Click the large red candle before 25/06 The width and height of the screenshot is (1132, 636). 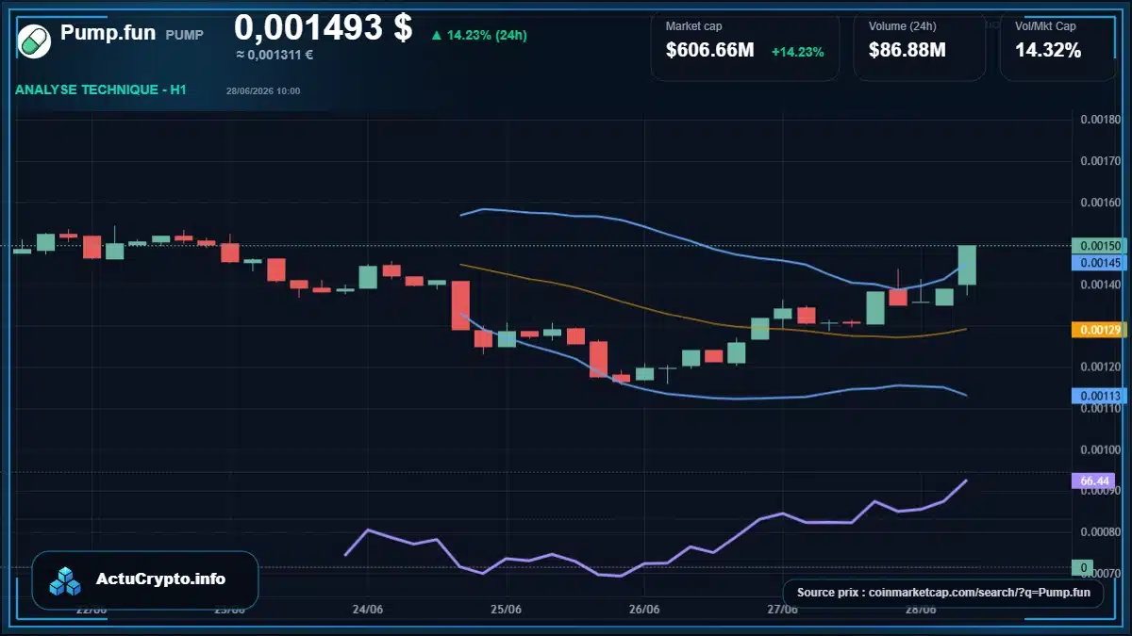point(460,305)
